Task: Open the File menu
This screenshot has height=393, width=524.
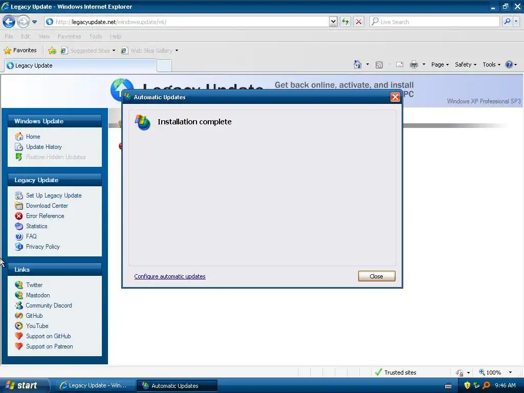Action: pos(9,36)
